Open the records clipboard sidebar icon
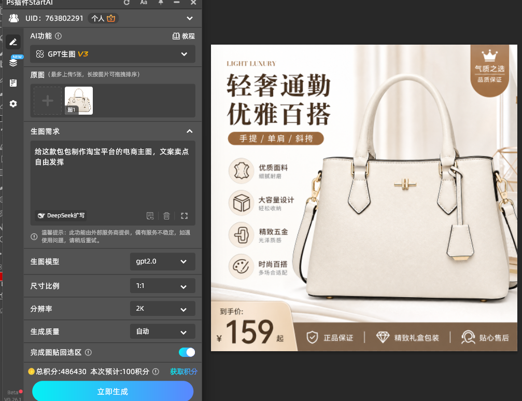The height and width of the screenshot is (401, 522). (x=13, y=83)
